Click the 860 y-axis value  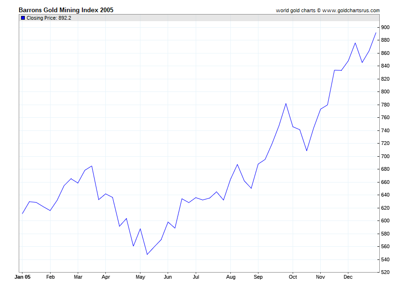coord(385,53)
